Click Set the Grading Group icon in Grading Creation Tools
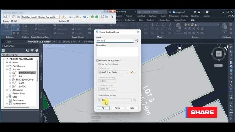Viewport: 235px width, 132px height. point(5,17)
